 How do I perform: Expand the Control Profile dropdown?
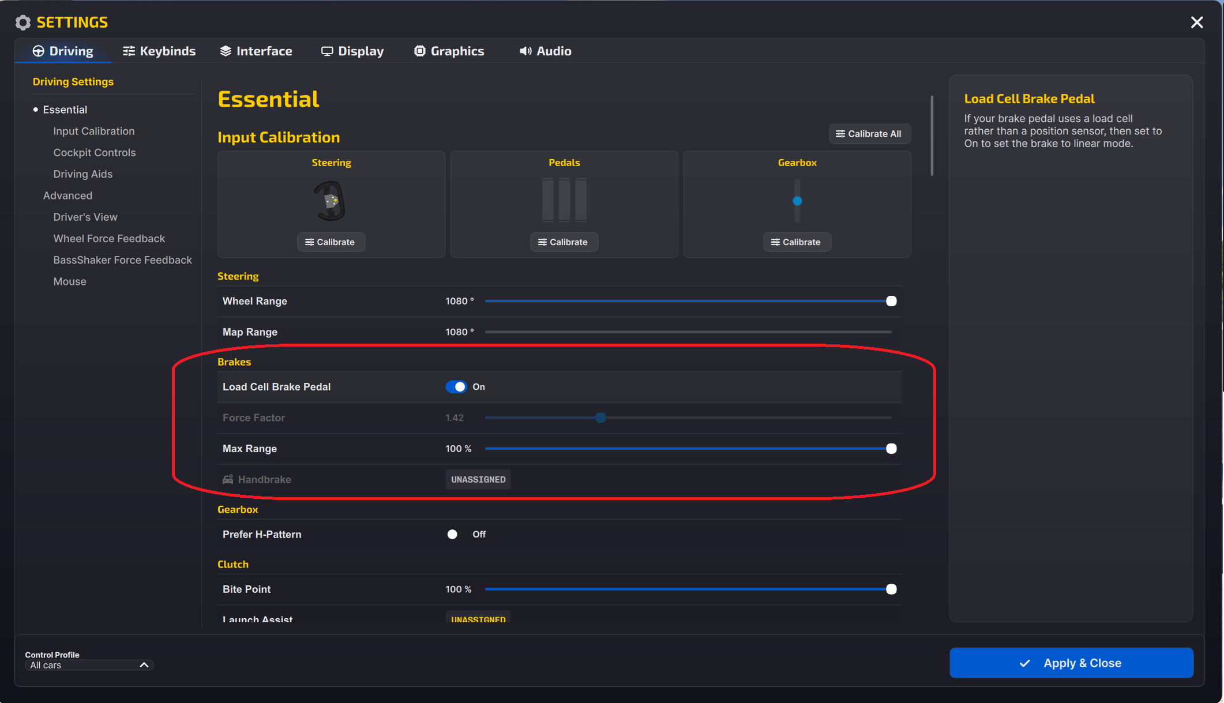89,665
